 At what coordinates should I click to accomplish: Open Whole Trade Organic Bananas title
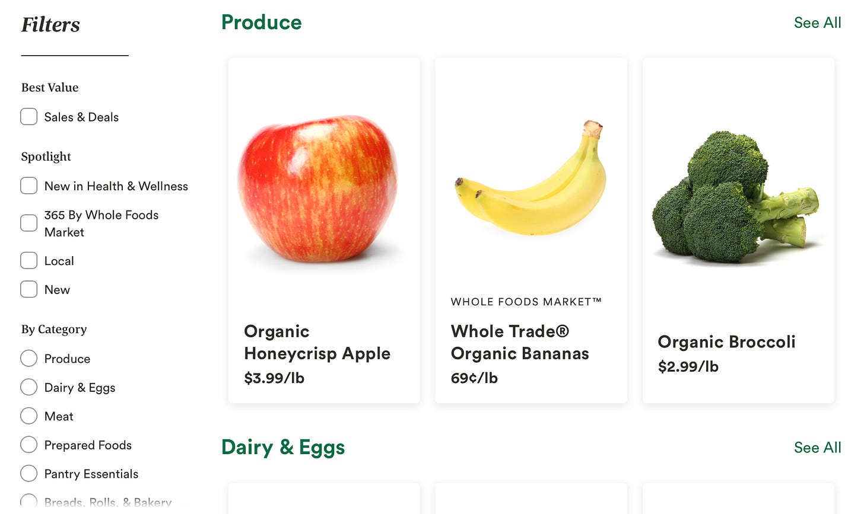[x=520, y=342]
